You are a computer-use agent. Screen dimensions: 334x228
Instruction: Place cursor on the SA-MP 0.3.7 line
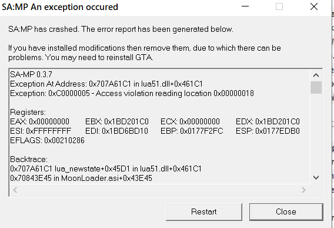(x=31, y=74)
